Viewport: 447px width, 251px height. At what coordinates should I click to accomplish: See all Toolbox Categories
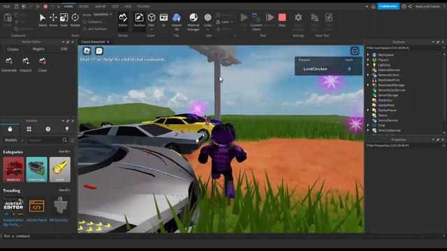(64, 152)
